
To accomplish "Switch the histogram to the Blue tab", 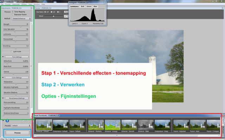I will (x=95, y=6).
